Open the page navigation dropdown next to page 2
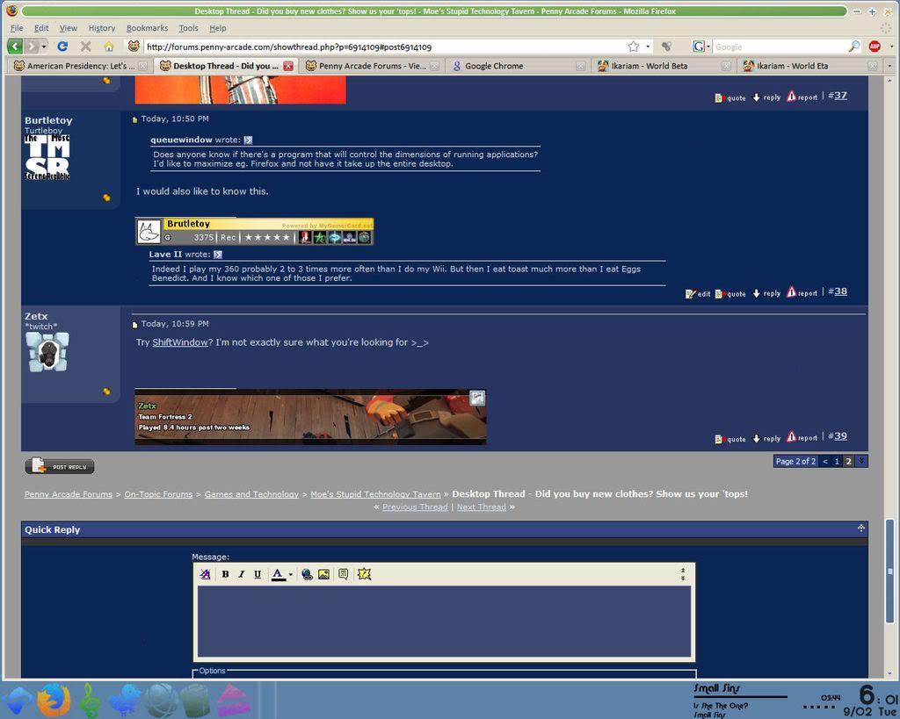 click(861, 461)
